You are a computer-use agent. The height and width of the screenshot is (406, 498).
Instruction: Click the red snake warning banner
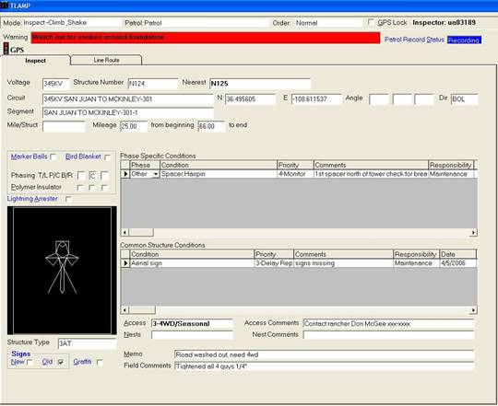pyautogui.click(x=206, y=38)
